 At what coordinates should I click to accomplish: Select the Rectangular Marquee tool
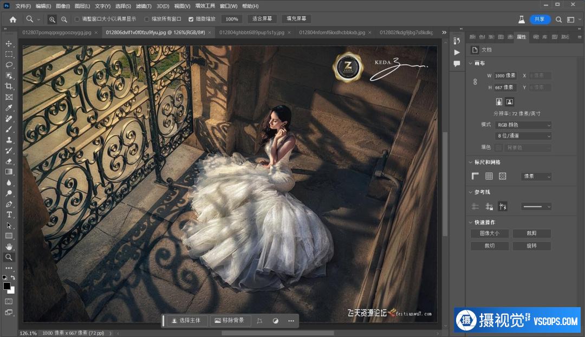click(9, 55)
